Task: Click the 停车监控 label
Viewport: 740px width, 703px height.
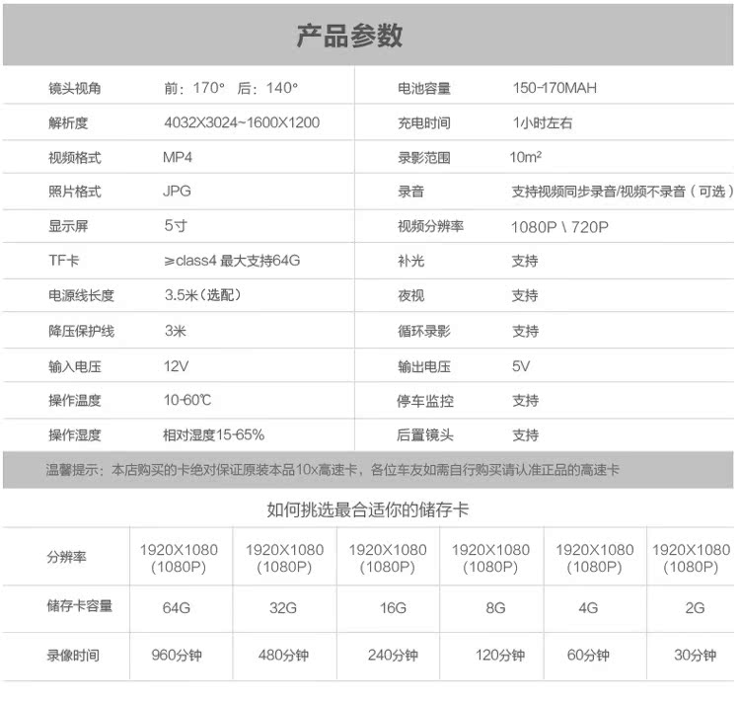Action: [424, 401]
